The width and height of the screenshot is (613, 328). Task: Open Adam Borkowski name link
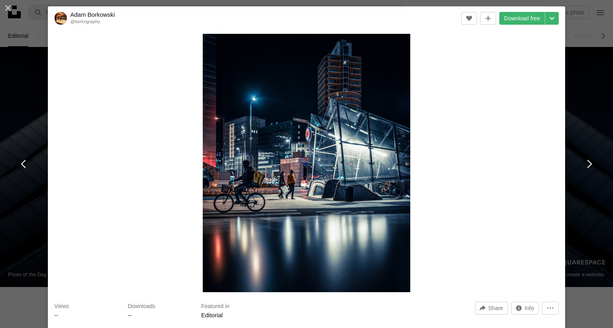(x=93, y=15)
